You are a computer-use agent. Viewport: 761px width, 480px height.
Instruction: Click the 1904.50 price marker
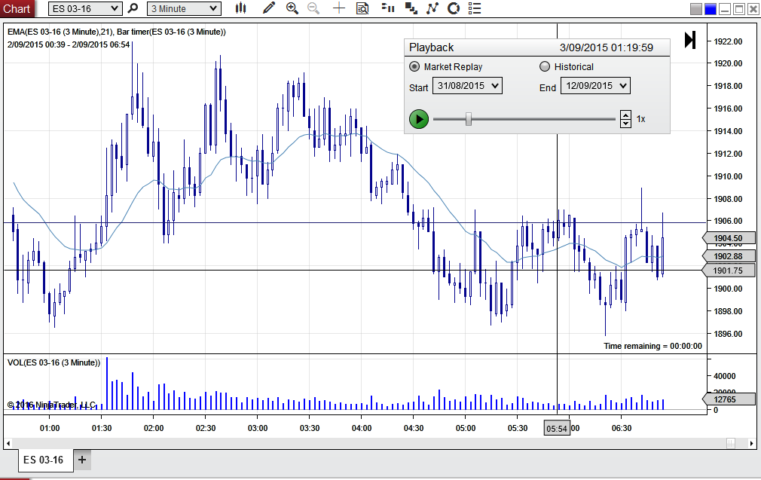click(x=729, y=238)
